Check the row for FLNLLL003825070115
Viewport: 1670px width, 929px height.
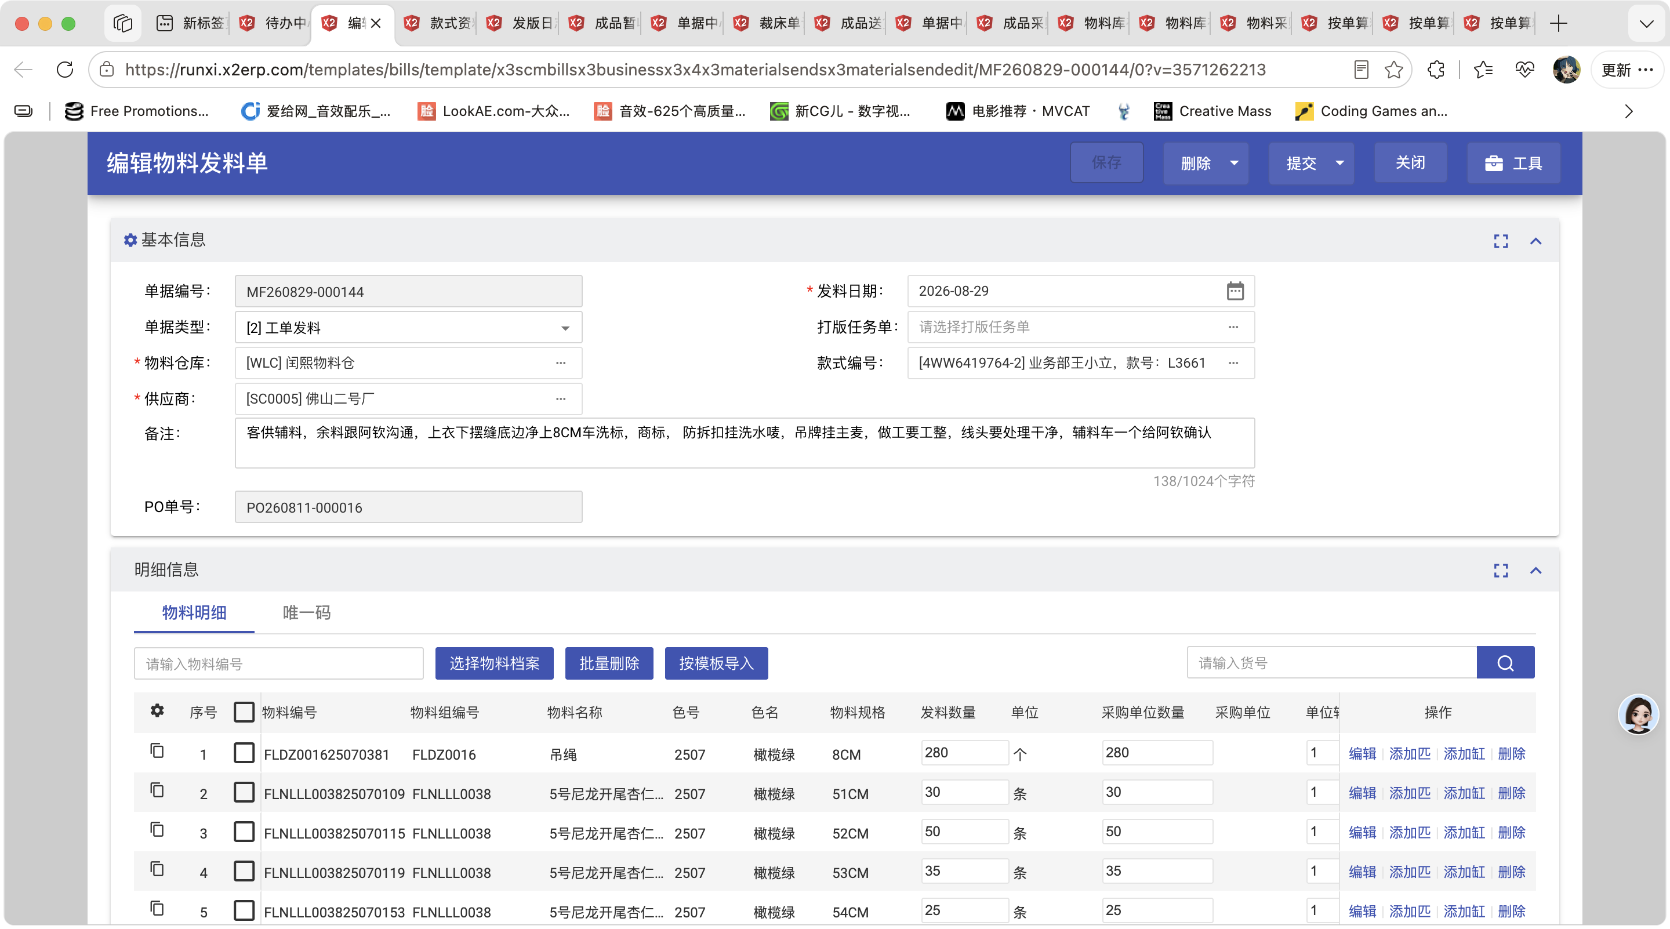point(244,832)
